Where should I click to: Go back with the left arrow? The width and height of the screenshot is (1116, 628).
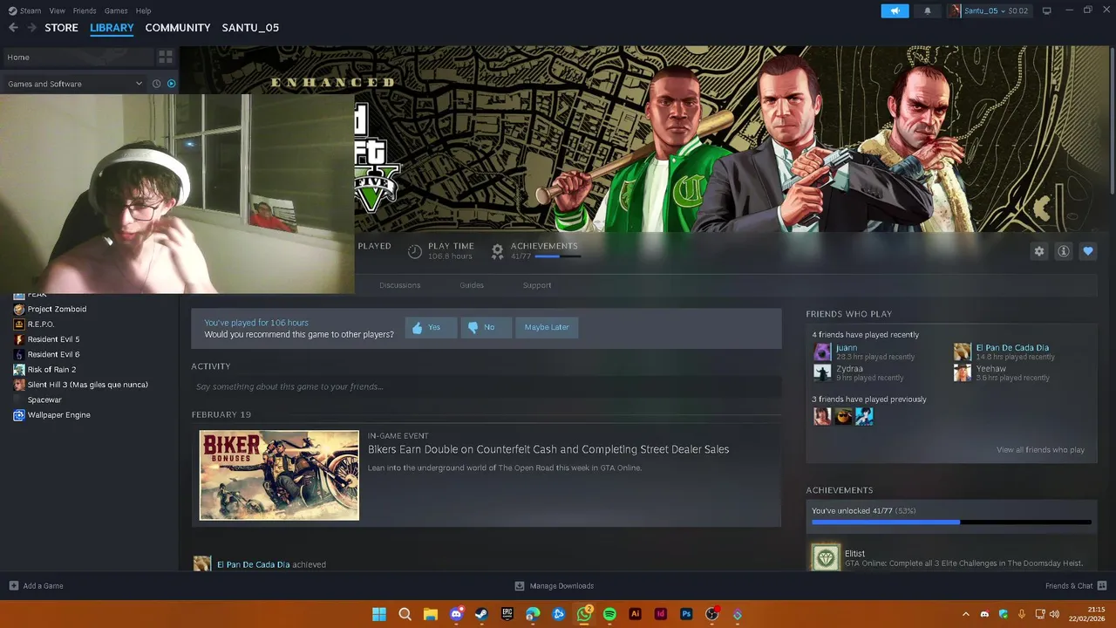(13, 28)
